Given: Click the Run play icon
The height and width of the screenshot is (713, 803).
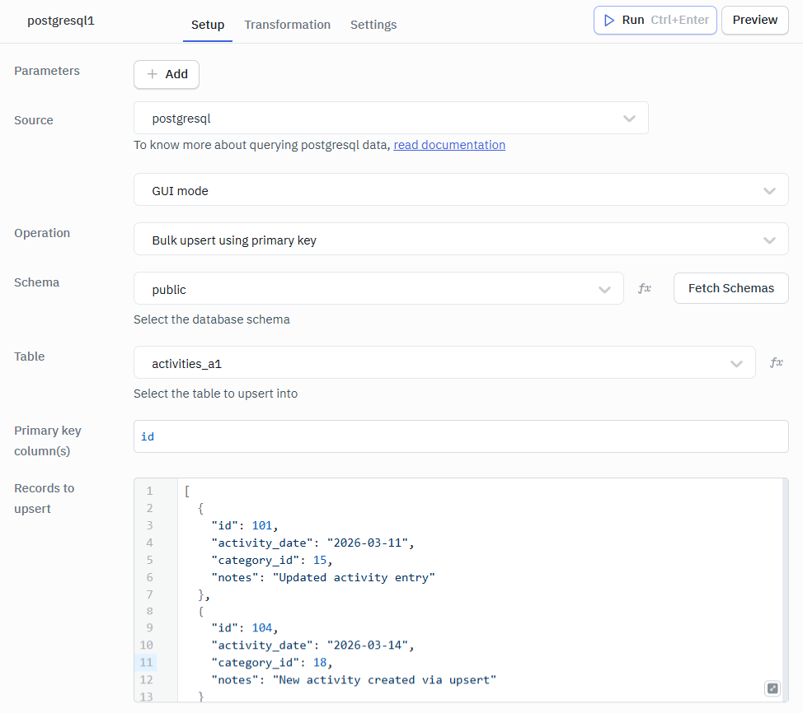Looking at the screenshot, I should 610,20.
